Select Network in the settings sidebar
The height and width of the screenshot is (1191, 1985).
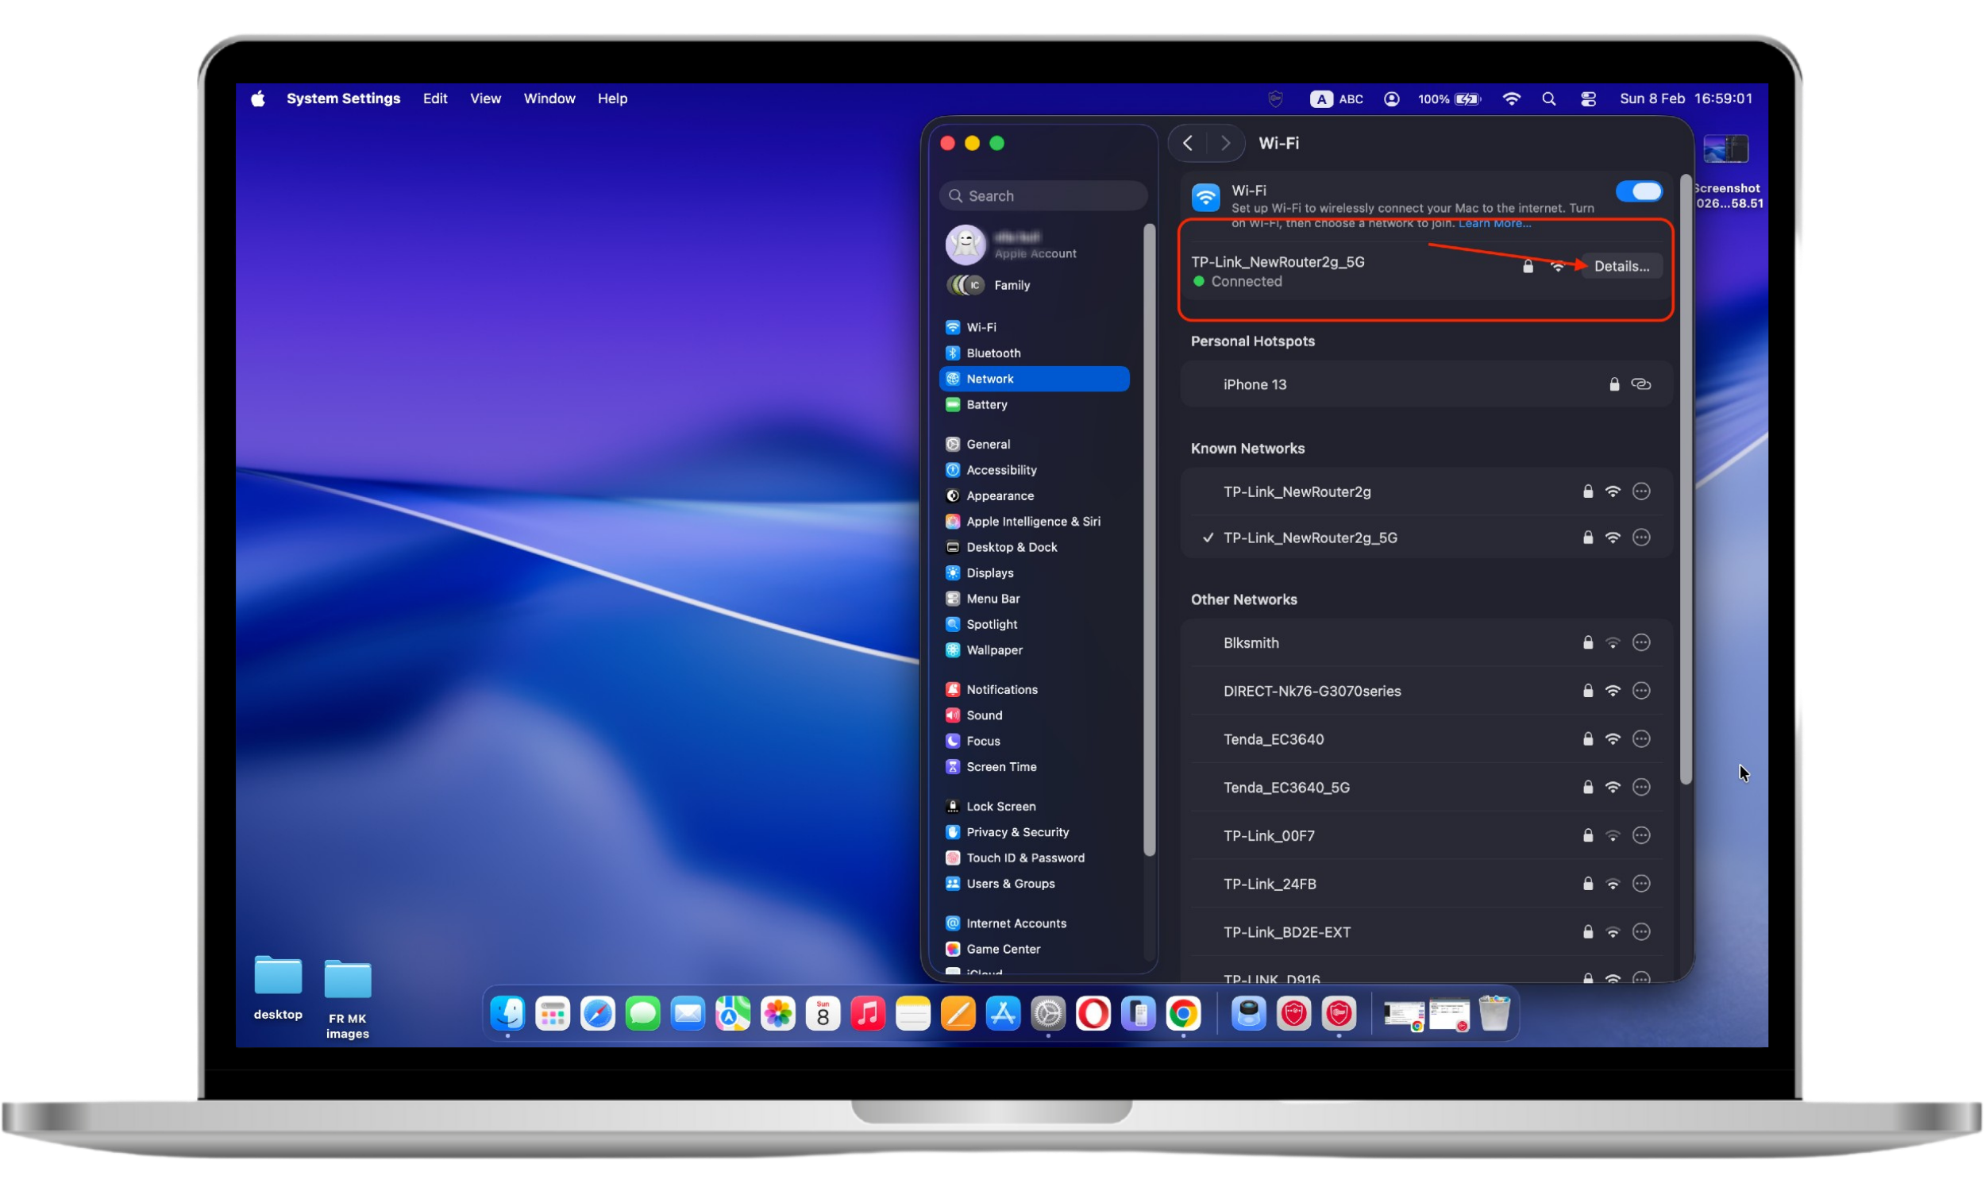coord(990,378)
